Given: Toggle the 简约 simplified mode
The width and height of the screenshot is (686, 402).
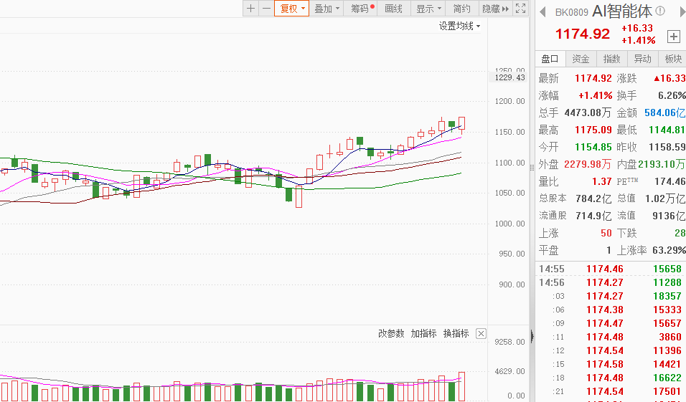Looking at the screenshot, I should [x=462, y=9].
